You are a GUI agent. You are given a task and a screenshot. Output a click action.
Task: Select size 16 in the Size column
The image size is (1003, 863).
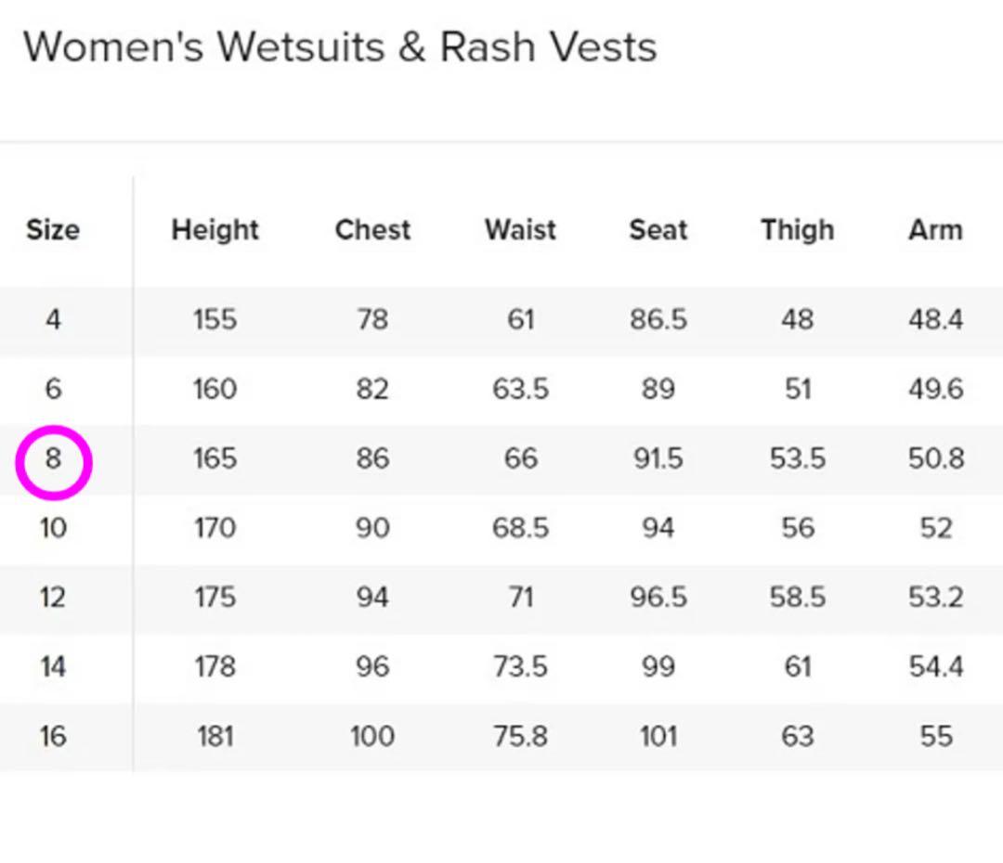(x=53, y=737)
